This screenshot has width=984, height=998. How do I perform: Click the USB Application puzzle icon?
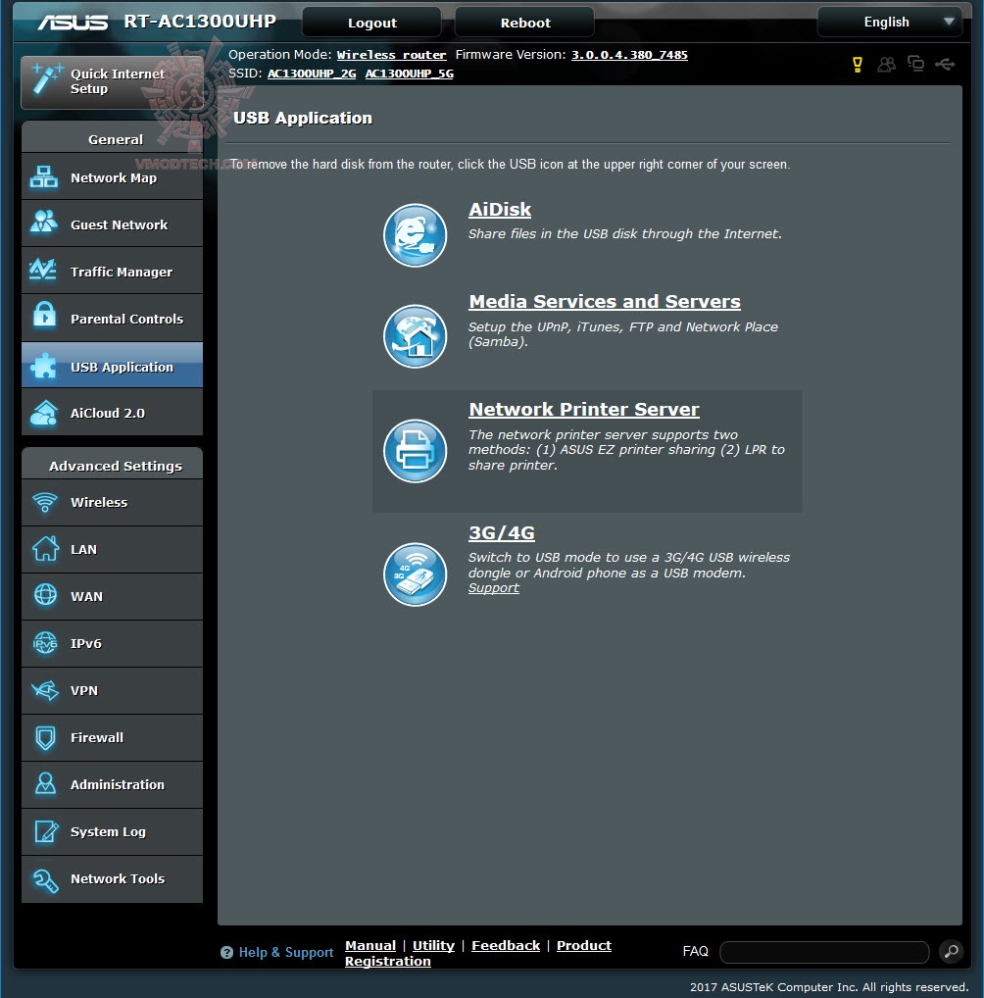pos(44,366)
